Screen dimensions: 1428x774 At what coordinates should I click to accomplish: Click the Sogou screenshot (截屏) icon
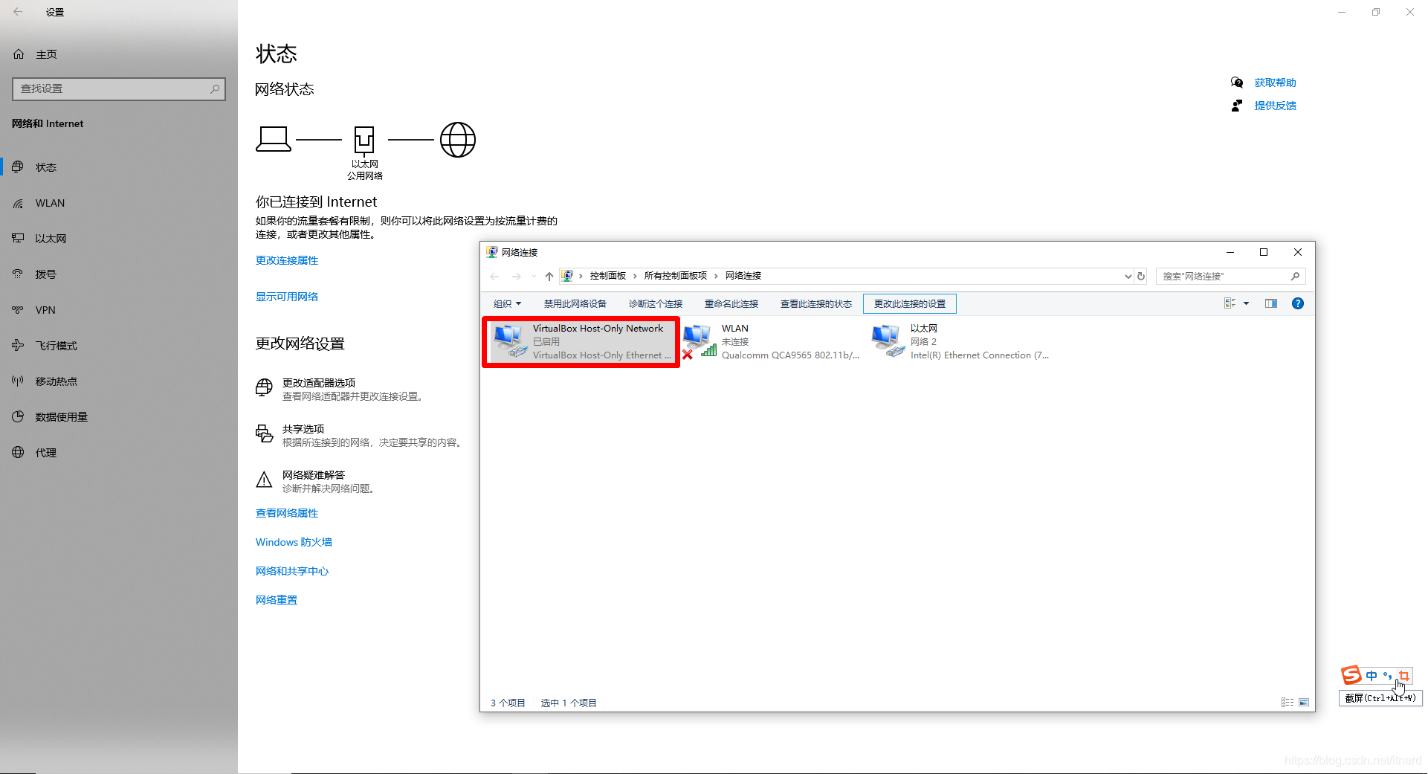(x=1403, y=676)
